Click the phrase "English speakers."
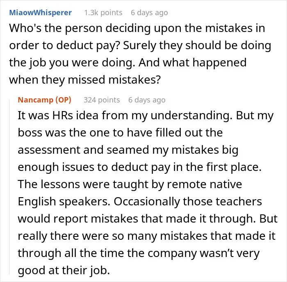Viewport: 287px width, 282px height. click(64, 202)
